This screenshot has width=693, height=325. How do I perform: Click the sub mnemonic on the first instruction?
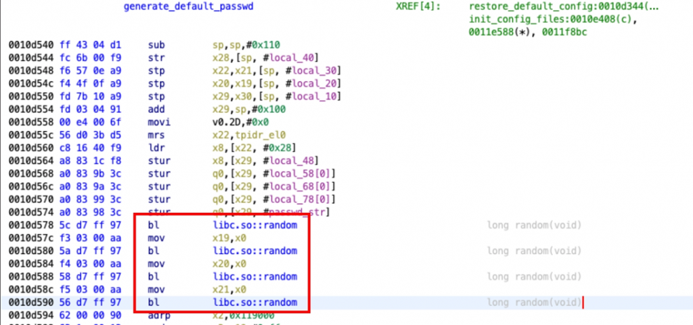click(x=156, y=45)
